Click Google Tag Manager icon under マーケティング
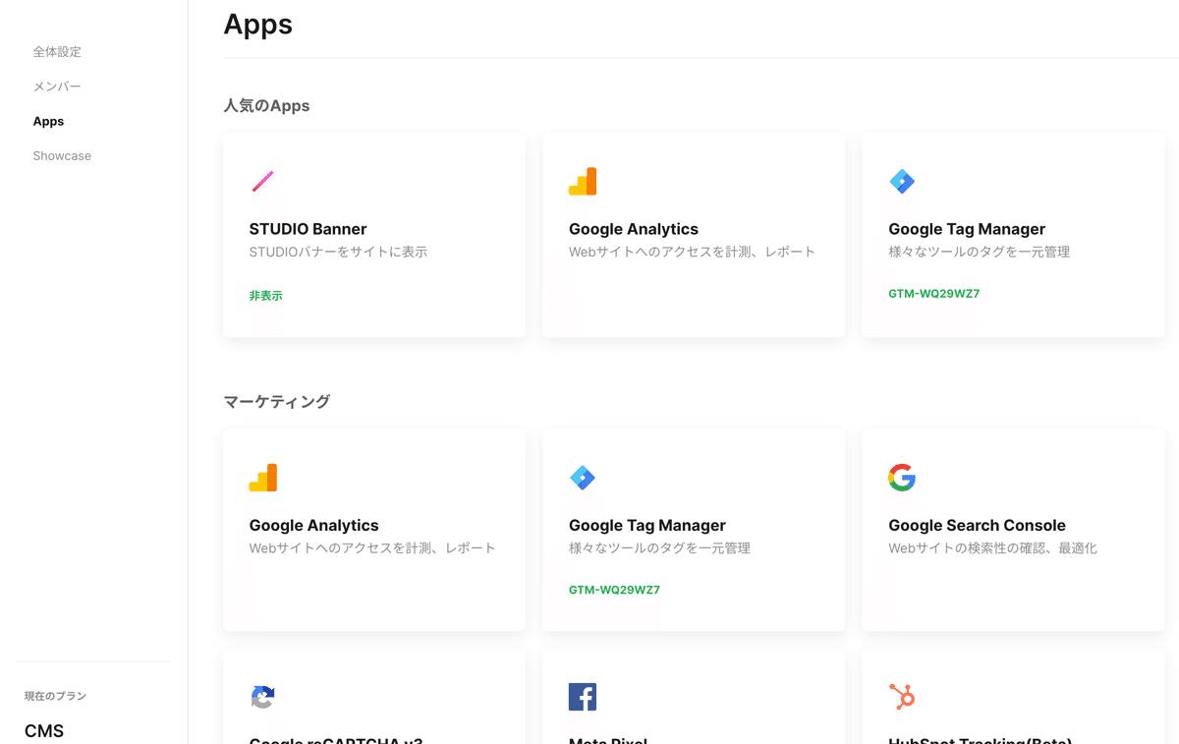This screenshot has height=744, width=1179. click(583, 478)
